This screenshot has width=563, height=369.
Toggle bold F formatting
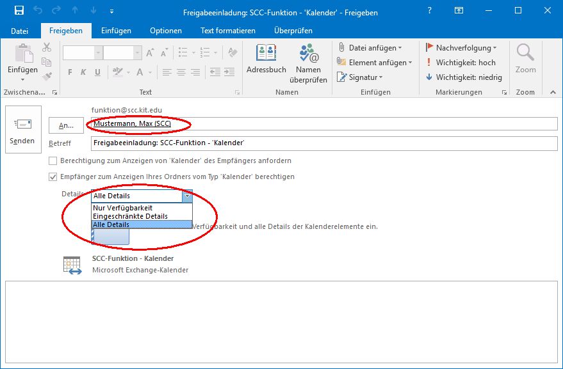(70, 72)
